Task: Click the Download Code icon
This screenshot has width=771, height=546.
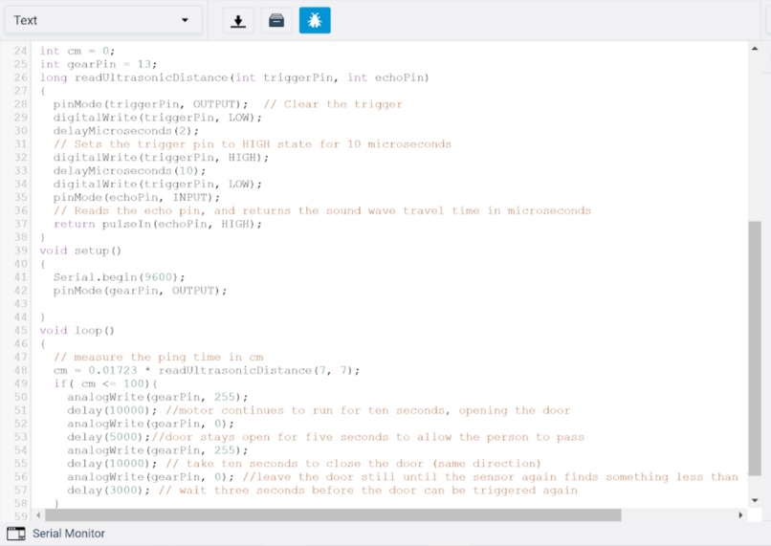Action: click(x=238, y=20)
